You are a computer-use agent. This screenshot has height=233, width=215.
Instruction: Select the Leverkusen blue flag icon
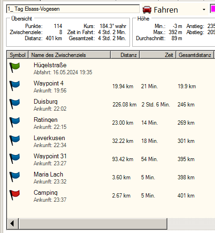14,140
